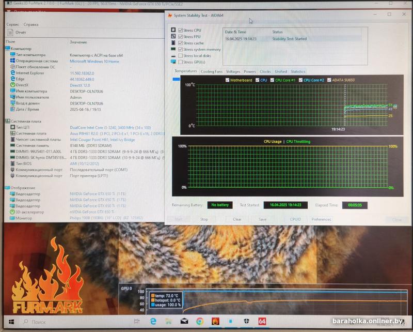Stop the stability test
The width and height of the screenshot is (413, 332).
point(204,219)
